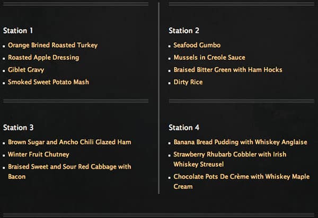This screenshot has width=318, height=218.
Task: Click the Station 3 heading
Action: [19, 128]
